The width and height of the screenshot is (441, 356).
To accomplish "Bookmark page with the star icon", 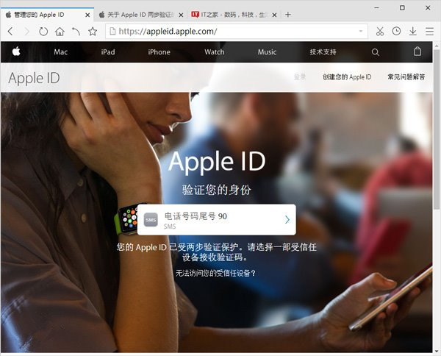I will pyautogui.click(x=93, y=32).
